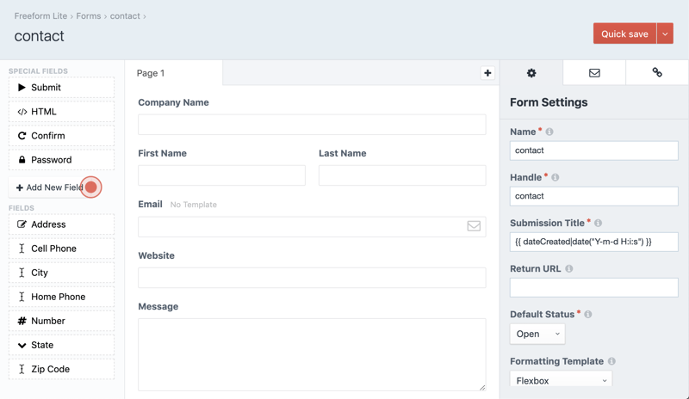Switch to the email notifications envelope tab
689x399 pixels.
coord(594,73)
